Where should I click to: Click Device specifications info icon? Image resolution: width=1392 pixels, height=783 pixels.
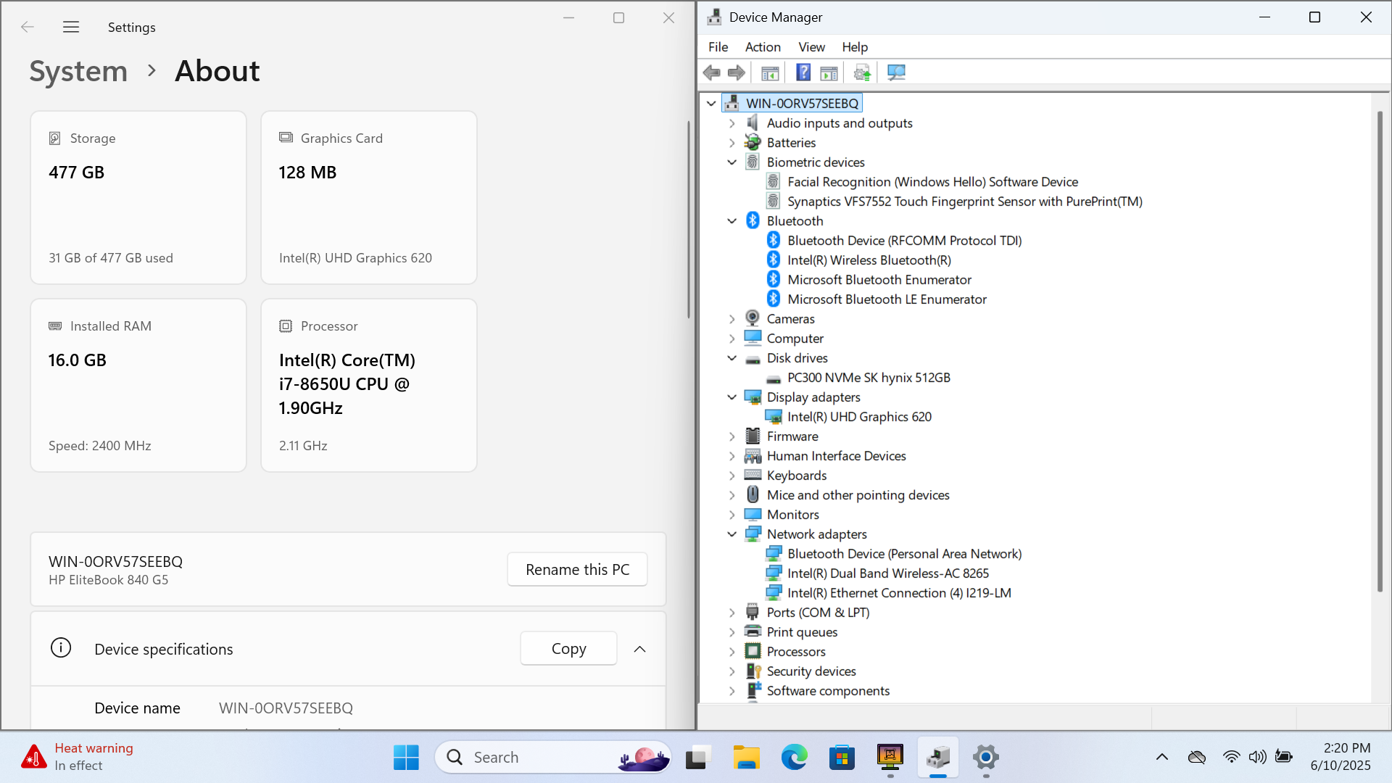61,647
